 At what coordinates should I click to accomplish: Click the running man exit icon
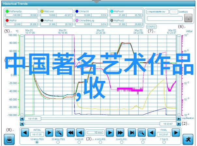click(x=188, y=139)
